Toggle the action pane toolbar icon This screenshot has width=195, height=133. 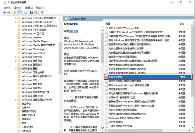(x=36, y=13)
